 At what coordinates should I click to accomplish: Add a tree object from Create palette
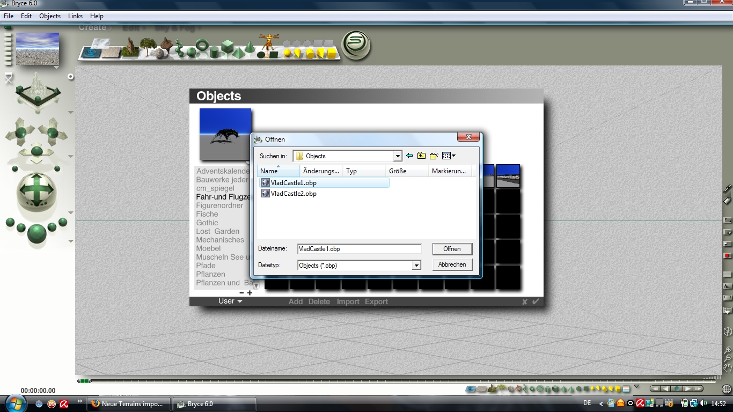(148, 47)
